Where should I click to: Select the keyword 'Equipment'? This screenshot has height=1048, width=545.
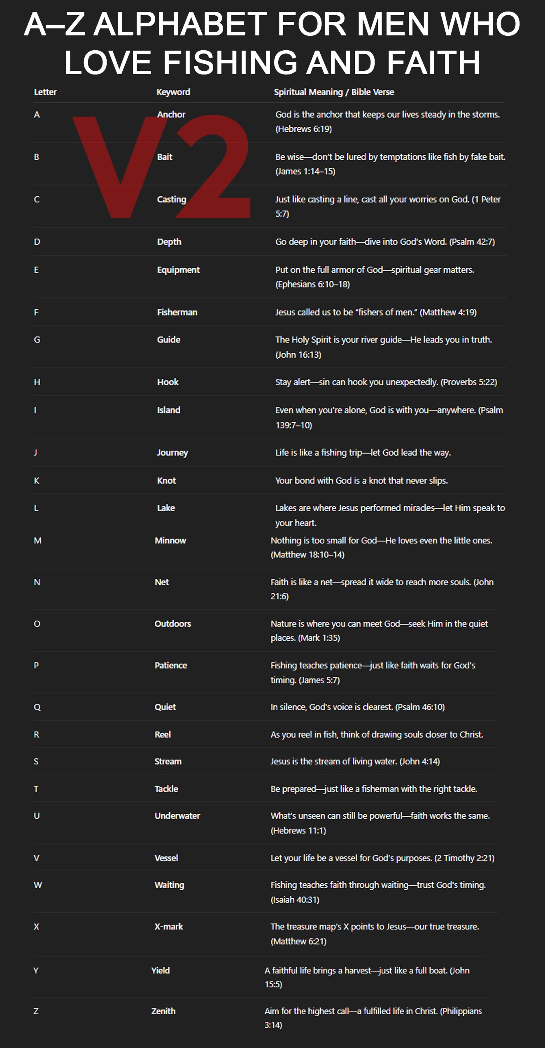178,270
